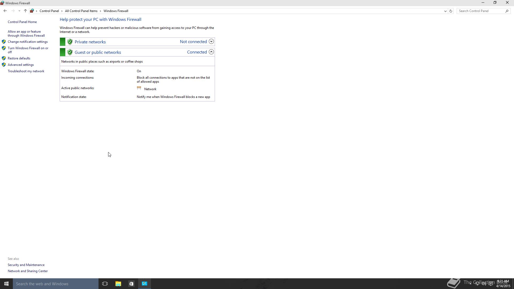
Task: Click Private networks green shield icon
Action: pos(70,42)
